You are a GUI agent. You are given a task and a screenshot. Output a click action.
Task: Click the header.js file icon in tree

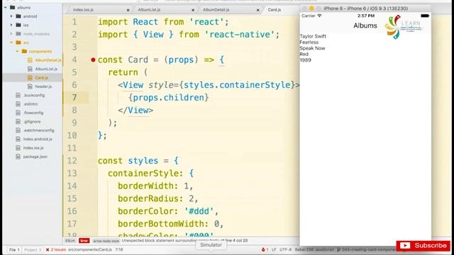[x=30, y=86]
